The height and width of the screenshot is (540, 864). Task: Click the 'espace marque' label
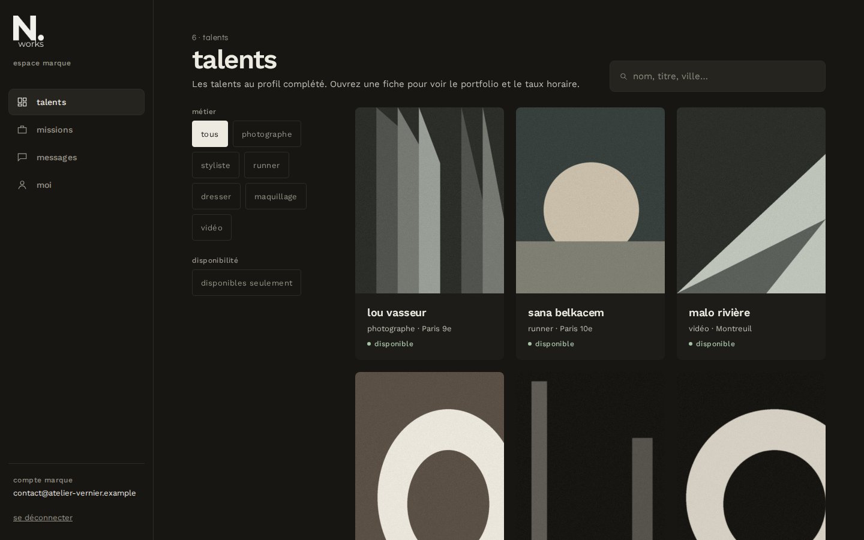click(x=42, y=63)
